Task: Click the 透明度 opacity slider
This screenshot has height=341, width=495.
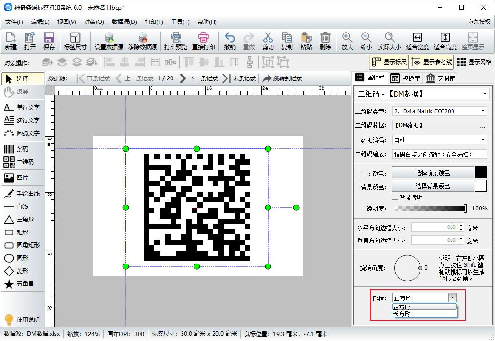Action: point(430,208)
